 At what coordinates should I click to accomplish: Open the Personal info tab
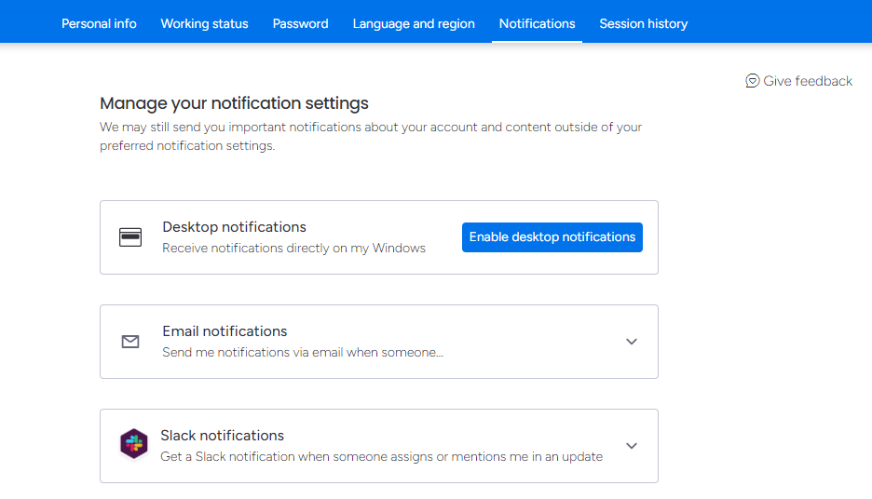pyautogui.click(x=99, y=23)
